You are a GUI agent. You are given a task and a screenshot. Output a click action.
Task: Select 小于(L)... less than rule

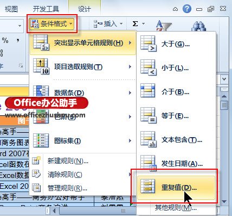pos(176,68)
